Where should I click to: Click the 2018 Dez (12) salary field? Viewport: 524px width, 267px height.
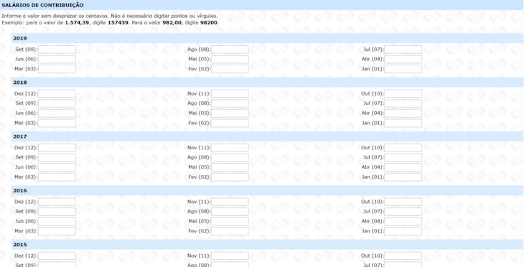click(57, 93)
